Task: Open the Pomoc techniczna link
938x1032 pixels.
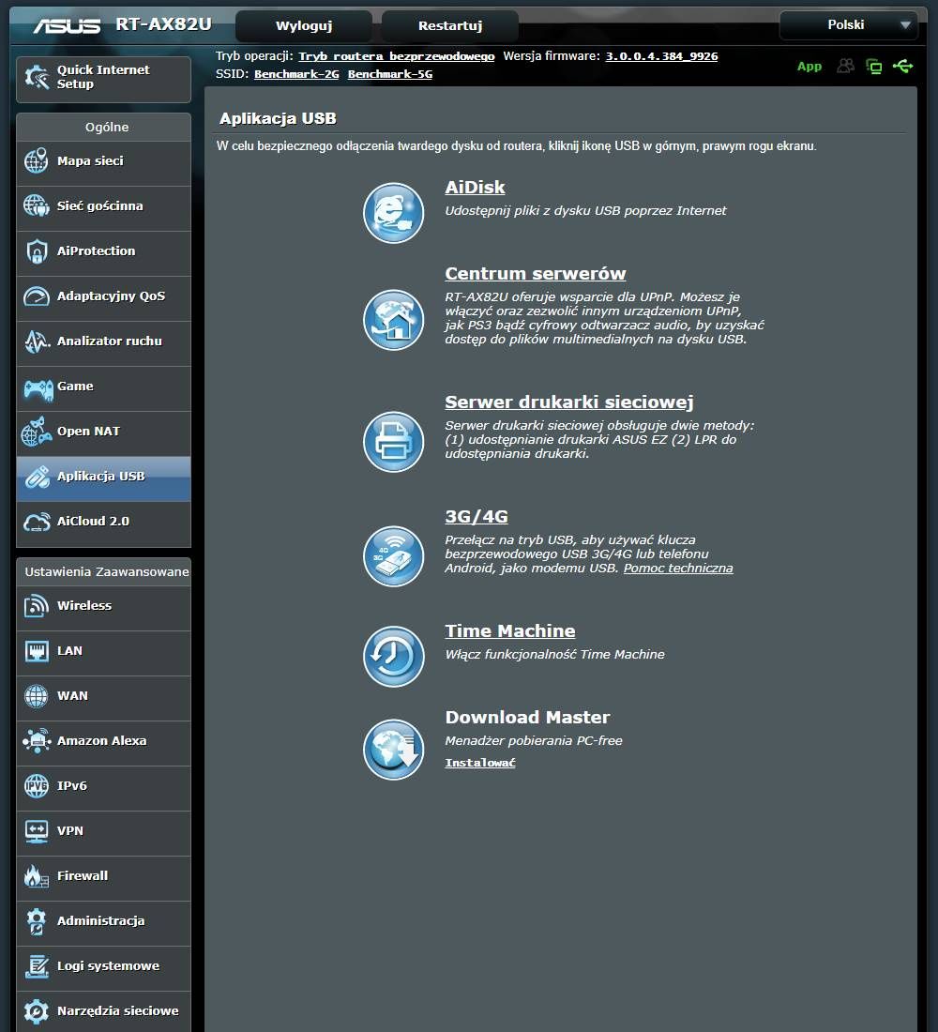Action: coord(678,568)
